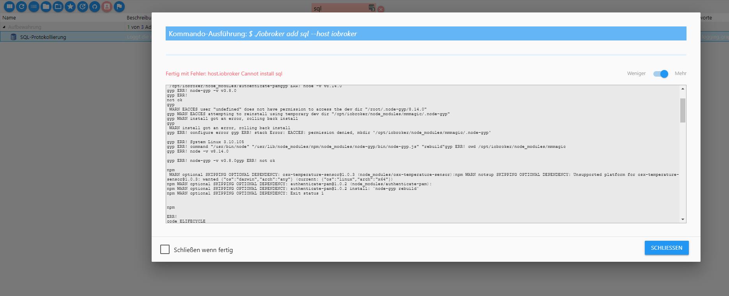
Task: Toggle the Weniger/Mehr detail switch
Action: click(x=661, y=74)
